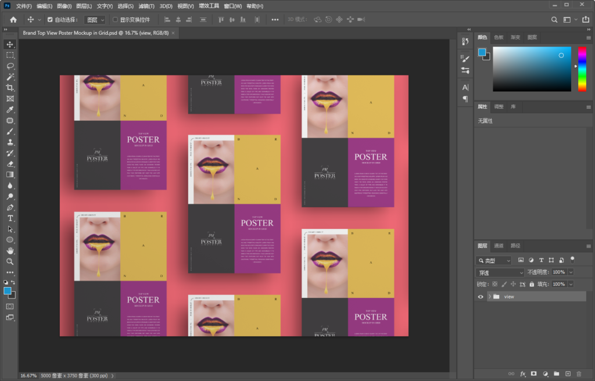
Task: Toggle Quick Mask mode
Action: (10, 306)
